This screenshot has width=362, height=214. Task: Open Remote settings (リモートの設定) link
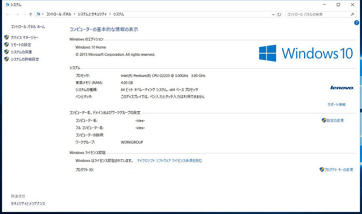click(21, 44)
